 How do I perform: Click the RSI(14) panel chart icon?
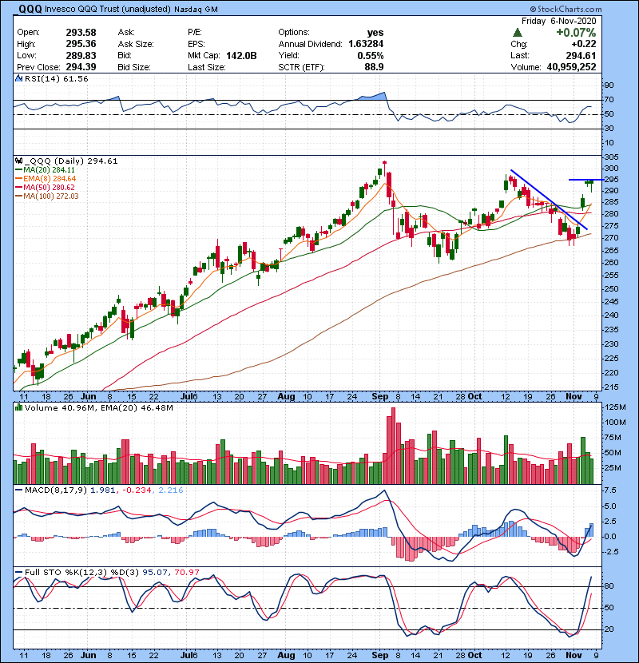tap(18, 78)
